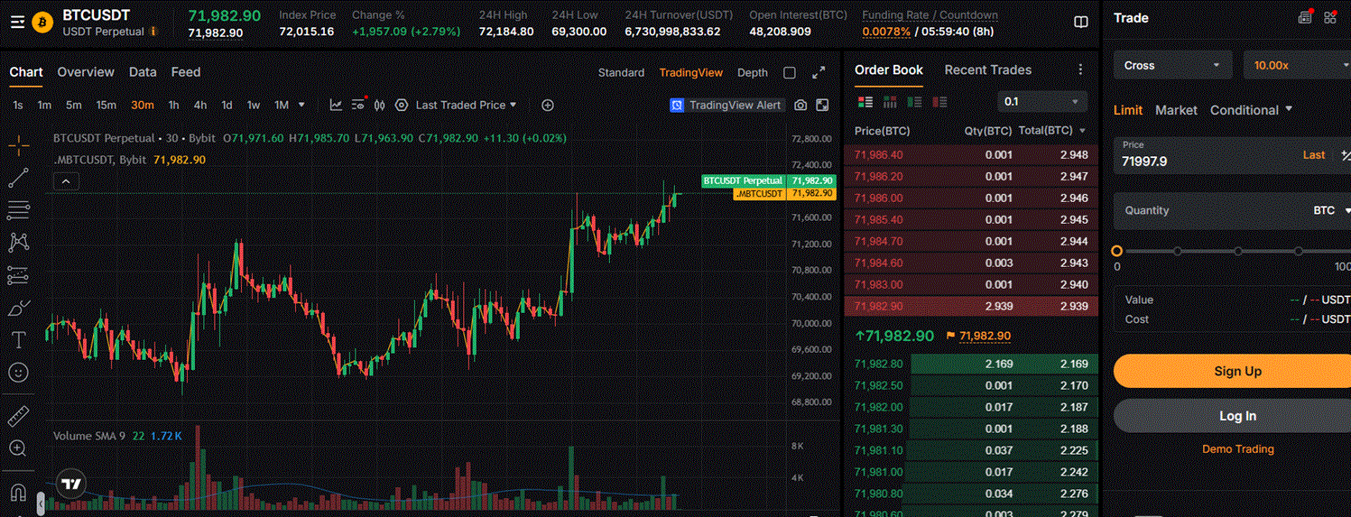1351x517 pixels.
Task: Open the trading guide book icon
Action: pyautogui.click(x=1081, y=22)
